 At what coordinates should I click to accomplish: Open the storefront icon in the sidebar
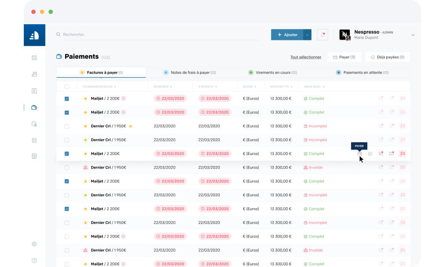pyautogui.click(x=34, y=156)
